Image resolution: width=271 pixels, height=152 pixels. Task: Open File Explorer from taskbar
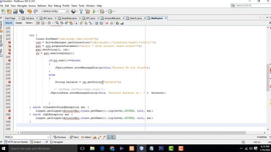tap(92, 148)
